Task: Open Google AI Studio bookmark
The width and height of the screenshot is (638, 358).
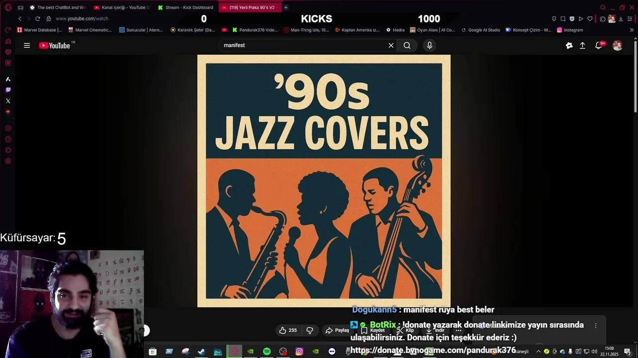Action: (x=480, y=30)
